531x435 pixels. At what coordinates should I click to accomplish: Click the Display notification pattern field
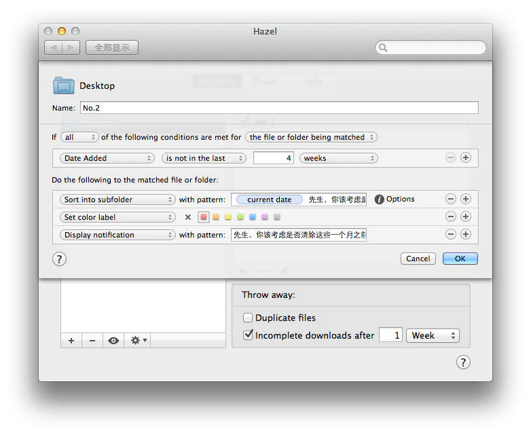(x=299, y=235)
